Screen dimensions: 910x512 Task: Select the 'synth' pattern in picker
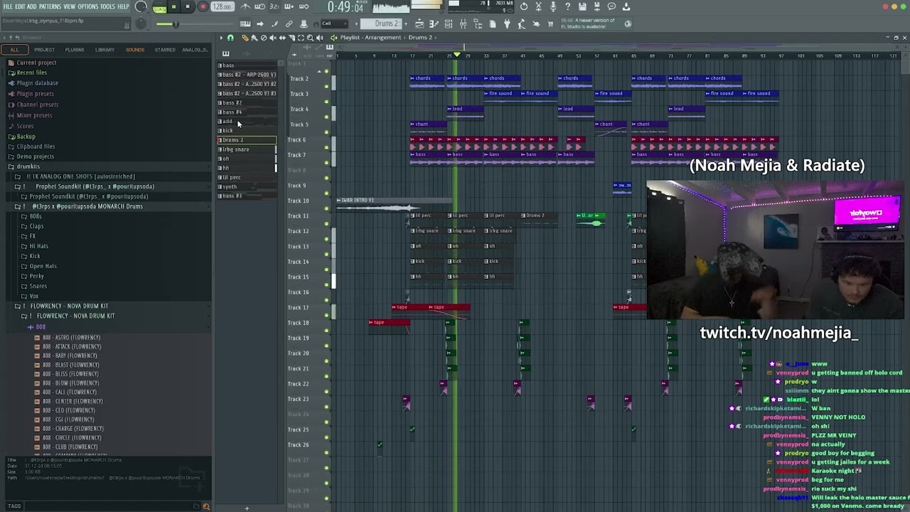pos(247,187)
